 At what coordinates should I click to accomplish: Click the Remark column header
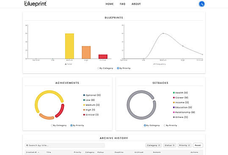[157, 152]
